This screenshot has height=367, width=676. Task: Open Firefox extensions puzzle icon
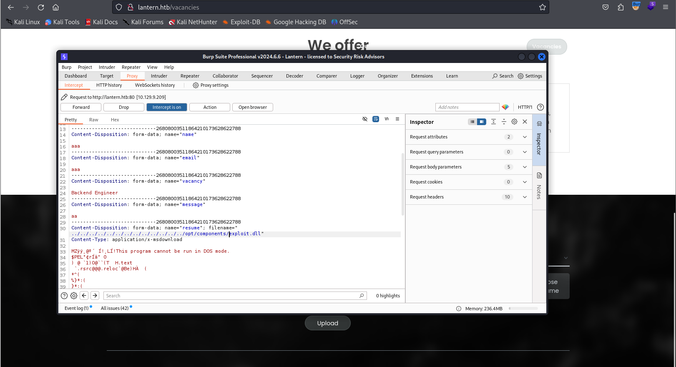click(621, 7)
